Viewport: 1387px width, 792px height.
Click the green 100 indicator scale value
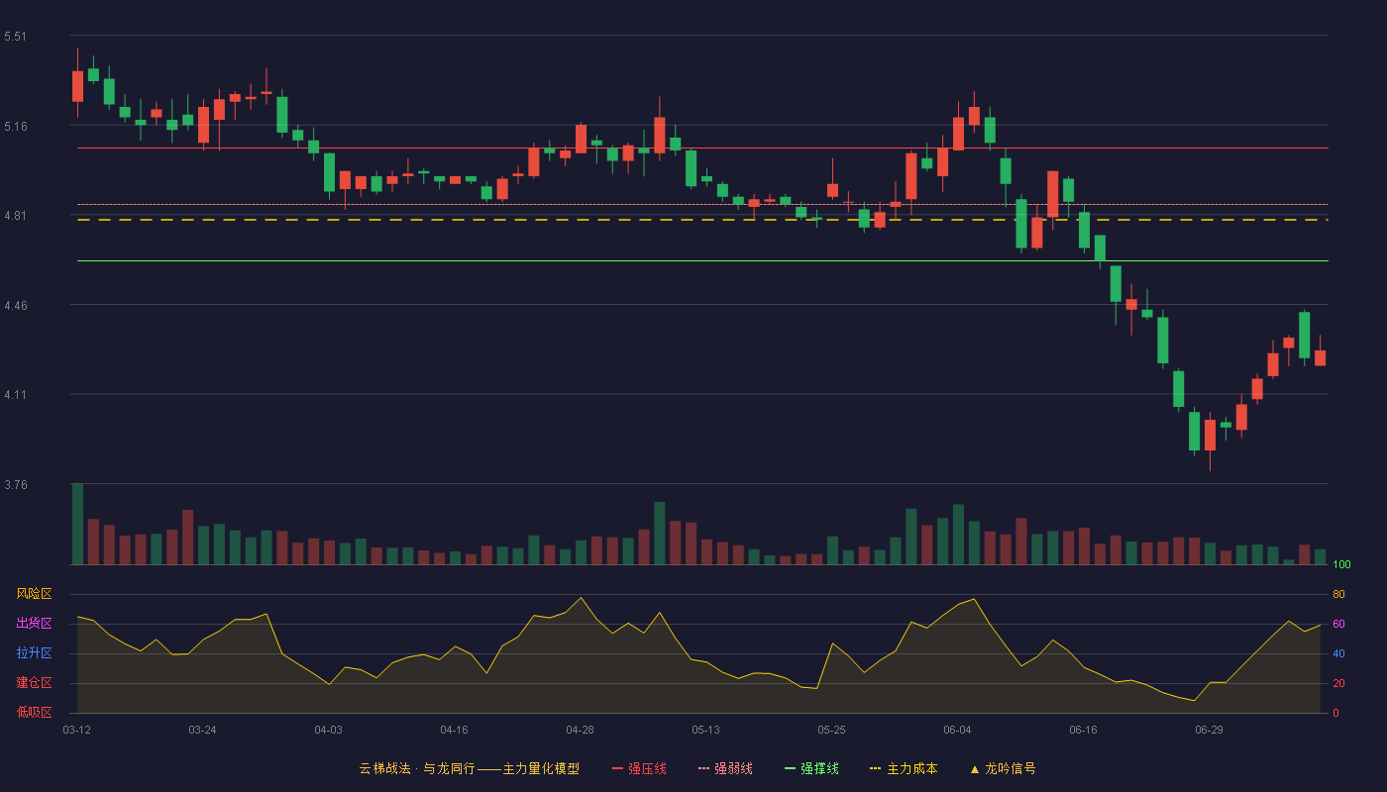point(1341,565)
